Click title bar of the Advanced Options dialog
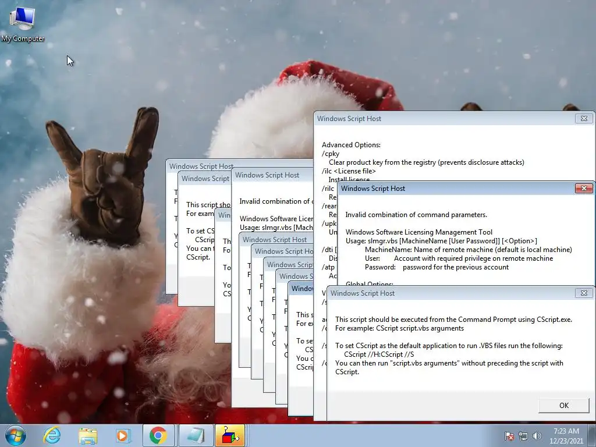The image size is (596, 447). tap(445, 119)
